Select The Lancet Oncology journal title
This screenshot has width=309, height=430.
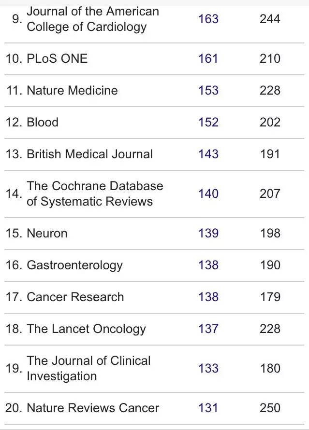[86, 329]
